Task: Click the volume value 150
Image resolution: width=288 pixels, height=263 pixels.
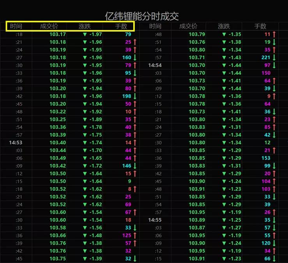Action: click(x=266, y=73)
